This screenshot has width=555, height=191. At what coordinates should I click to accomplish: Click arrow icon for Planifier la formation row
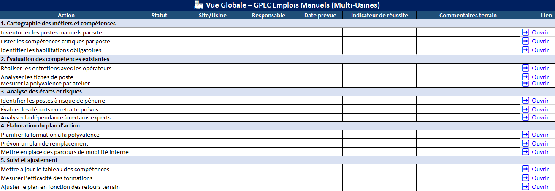click(525, 135)
